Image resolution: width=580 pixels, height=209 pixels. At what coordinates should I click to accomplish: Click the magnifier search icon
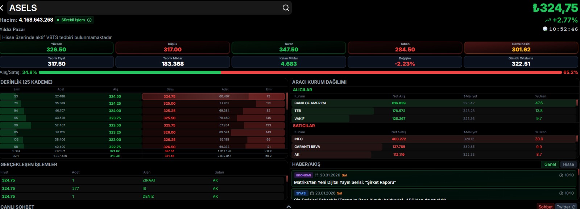point(286,8)
